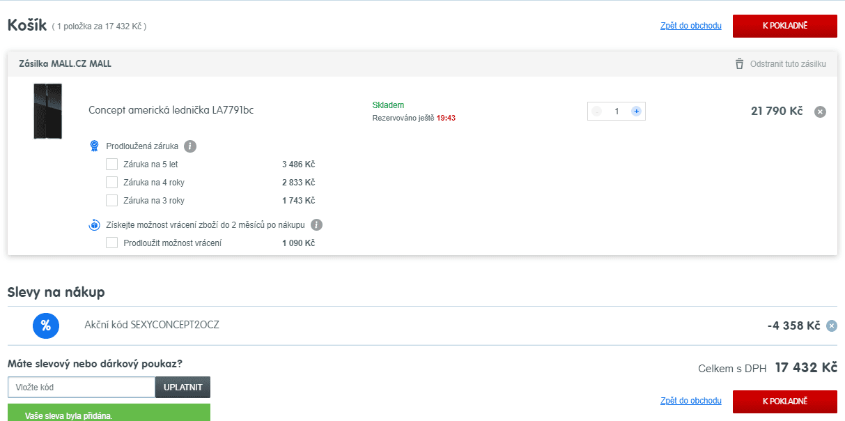Decrease quantity with the minus button
The height and width of the screenshot is (421, 845).
[x=597, y=112]
